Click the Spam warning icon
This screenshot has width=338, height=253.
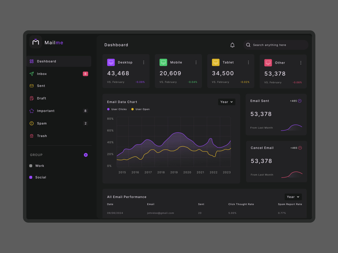tap(31, 123)
